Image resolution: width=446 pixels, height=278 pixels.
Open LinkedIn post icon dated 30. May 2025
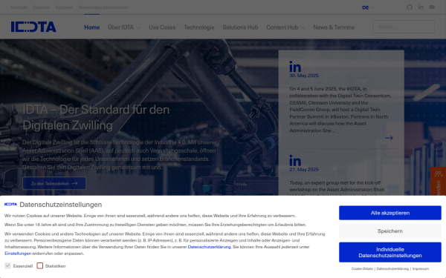click(295, 67)
